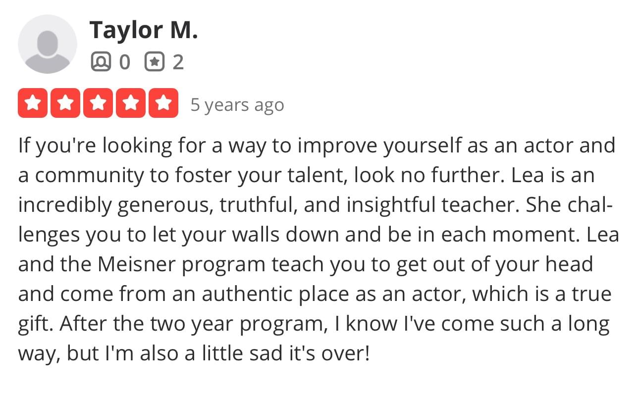Click the friends count number 0

coord(125,62)
